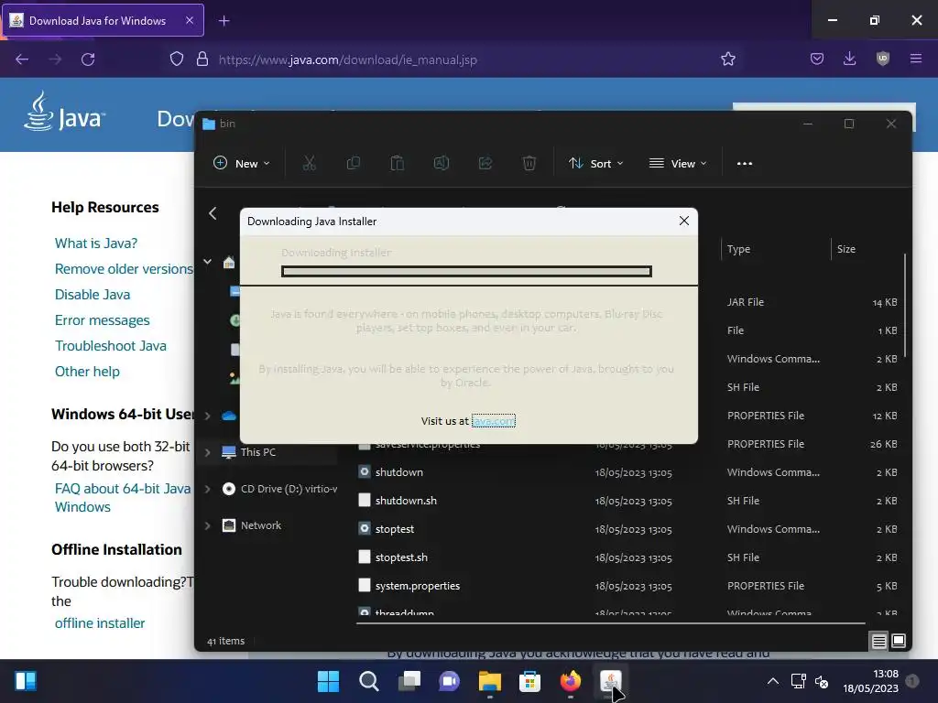Click the Explorer vertical scrollbar
The width and height of the screenshot is (938, 703).
(x=905, y=305)
